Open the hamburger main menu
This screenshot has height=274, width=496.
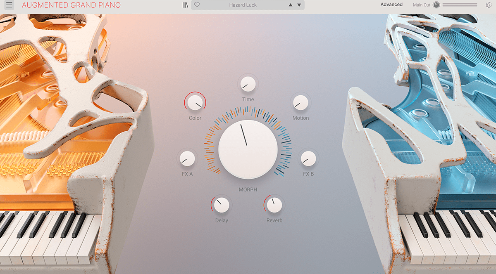click(x=9, y=5)
